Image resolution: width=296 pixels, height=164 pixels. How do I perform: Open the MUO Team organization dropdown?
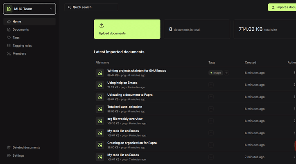click(x=29, y=9)
